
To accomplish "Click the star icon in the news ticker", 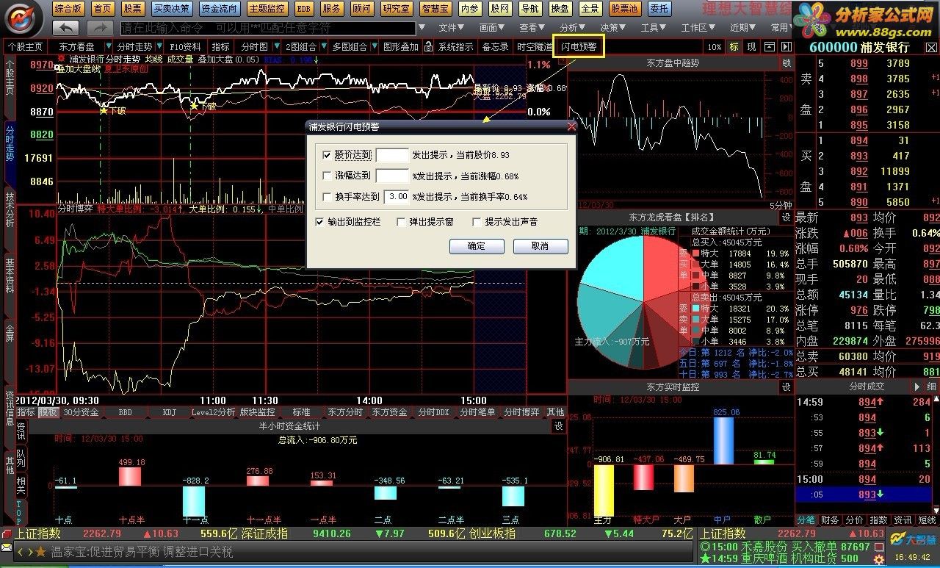I will pyautogui.click(x=40, y=551).
